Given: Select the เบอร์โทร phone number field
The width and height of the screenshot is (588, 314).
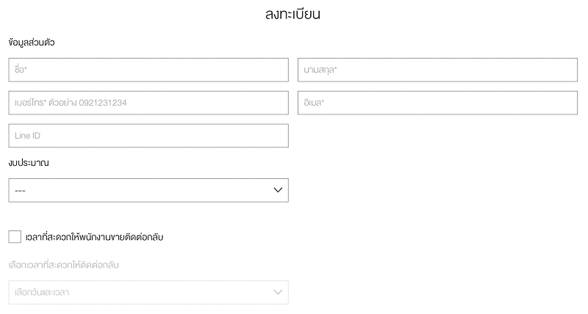Looking at the screenshot, I should click(148, 103).
